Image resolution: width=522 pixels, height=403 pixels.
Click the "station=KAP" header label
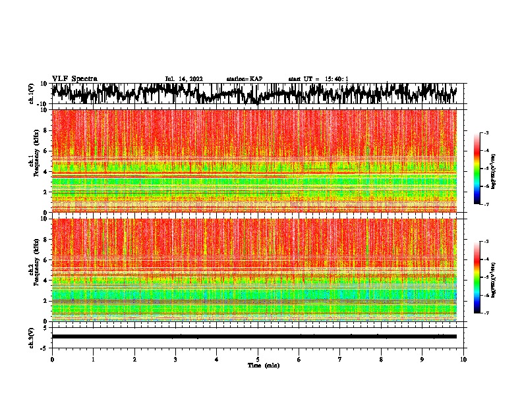tap(245, 79)
